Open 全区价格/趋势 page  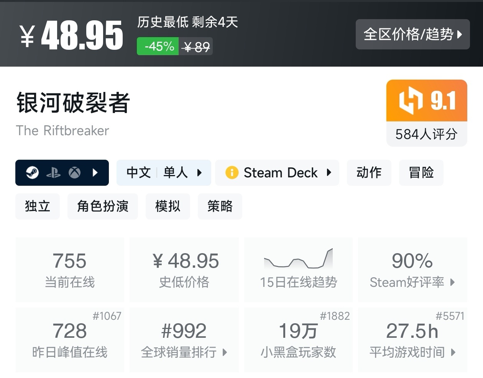coord(412,34)
